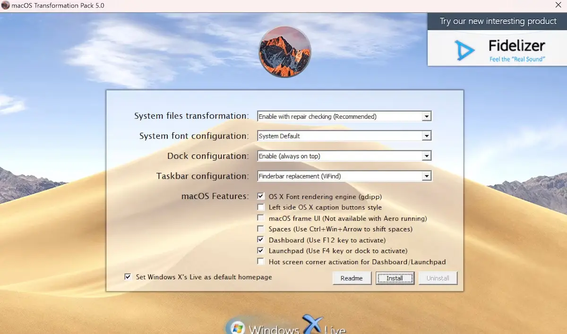The width and height of the screenshot is (567, 334).
Task: Check the macOS frame UI option
Action: click(260, 218)
